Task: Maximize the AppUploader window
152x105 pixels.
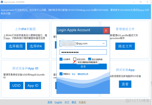Action: click(x=141, y=2)
